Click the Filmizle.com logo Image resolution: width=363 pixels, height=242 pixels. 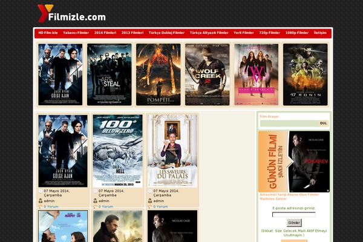point(71,13)
